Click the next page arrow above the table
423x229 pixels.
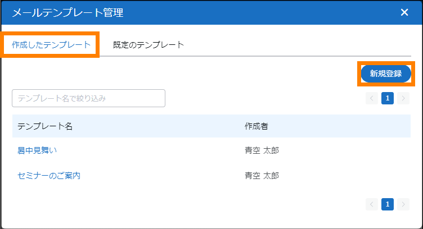403,98
